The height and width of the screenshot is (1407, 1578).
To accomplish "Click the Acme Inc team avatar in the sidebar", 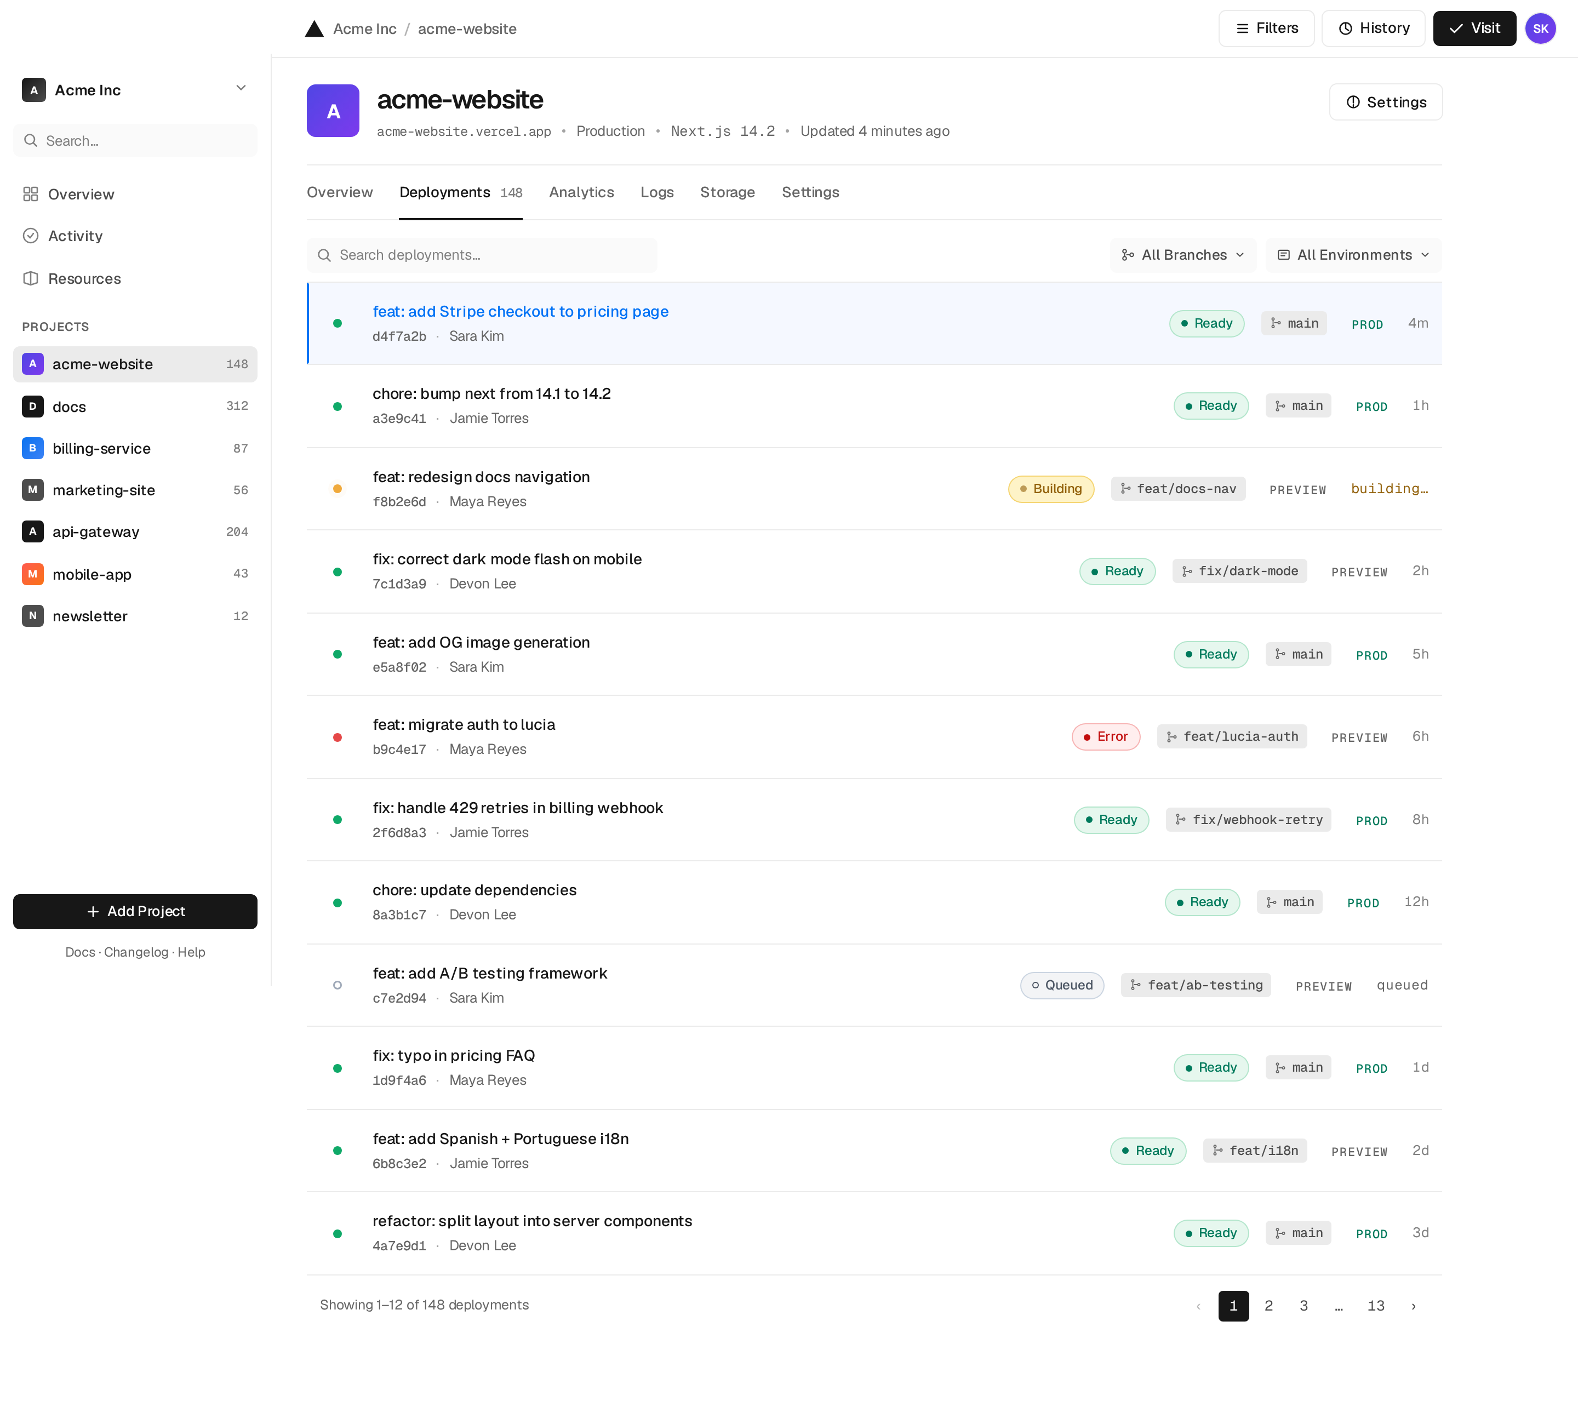I will click(x=34, y=90).
